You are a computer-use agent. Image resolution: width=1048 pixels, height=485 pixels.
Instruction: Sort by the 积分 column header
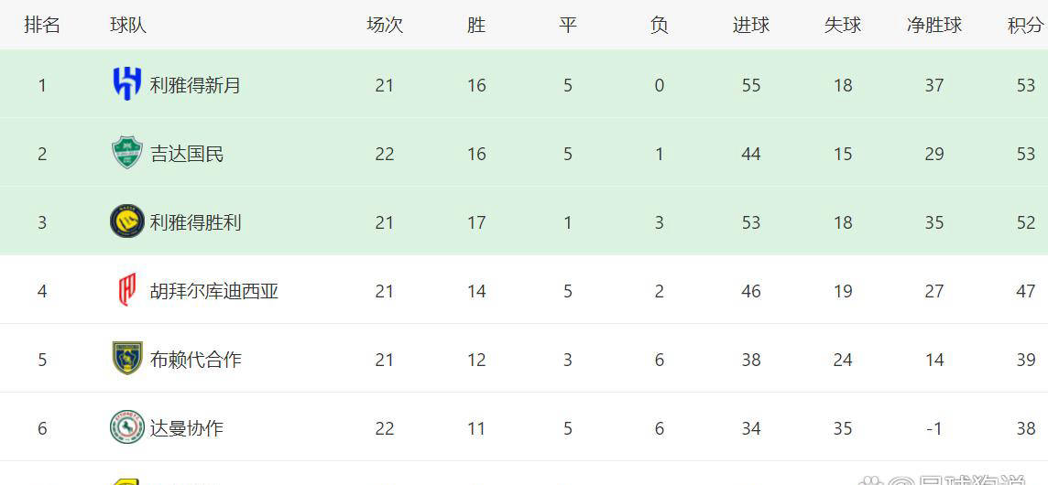(1025, 26)
